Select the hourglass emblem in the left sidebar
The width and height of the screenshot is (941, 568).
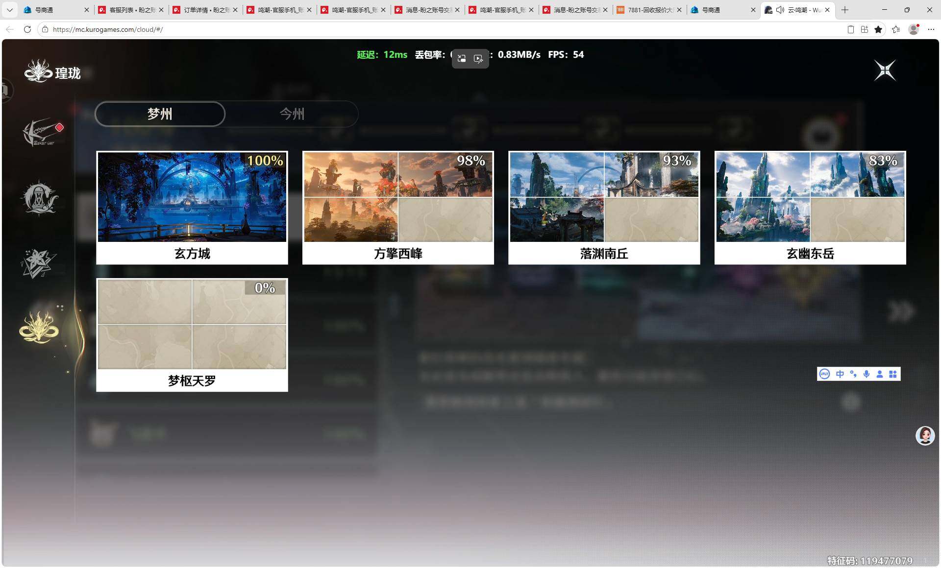[x=39, y=198]
